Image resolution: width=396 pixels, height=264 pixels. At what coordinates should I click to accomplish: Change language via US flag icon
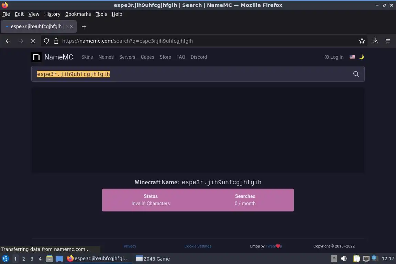point(352,57)
